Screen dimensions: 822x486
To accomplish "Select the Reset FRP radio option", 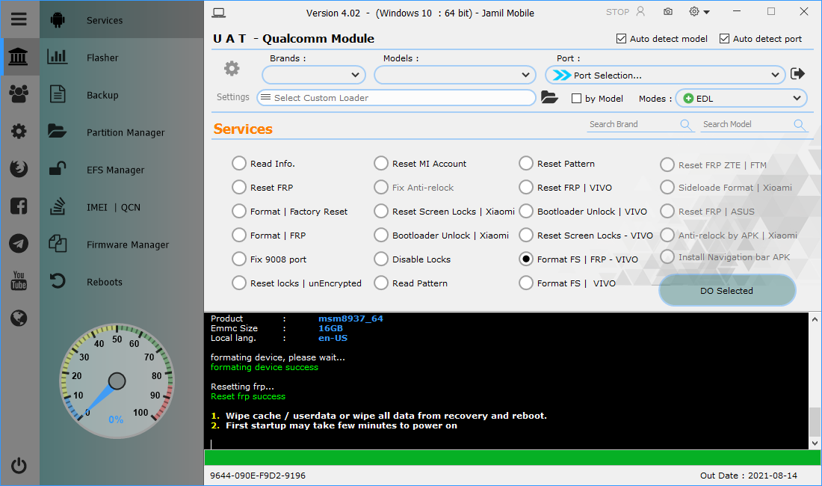I will (239, 187).
